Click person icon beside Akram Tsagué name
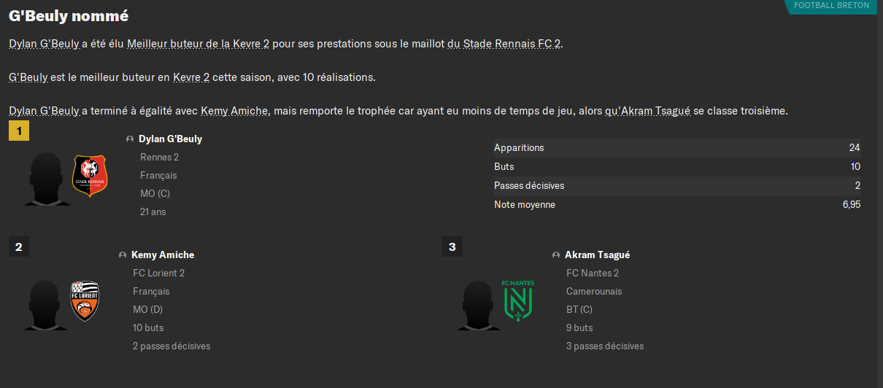 (x=556, y=255)
